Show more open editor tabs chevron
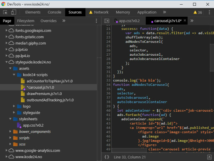The image size is (214, 161). pyautogui.click(x=192, y=21)
